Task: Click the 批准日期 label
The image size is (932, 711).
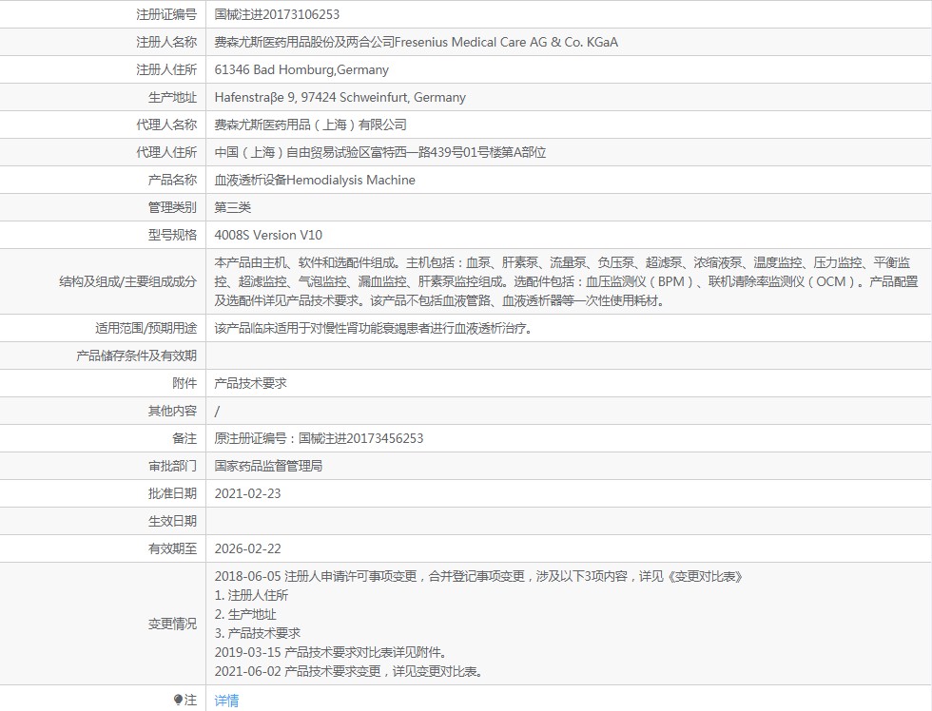Action: tap(172, 493)
